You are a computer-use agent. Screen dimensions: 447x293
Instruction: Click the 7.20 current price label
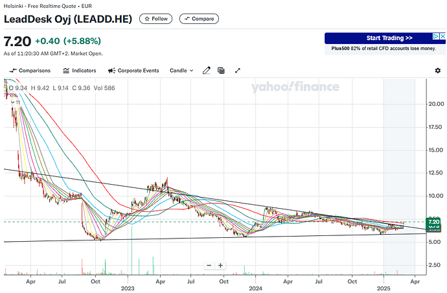click(x=434, y=222)
